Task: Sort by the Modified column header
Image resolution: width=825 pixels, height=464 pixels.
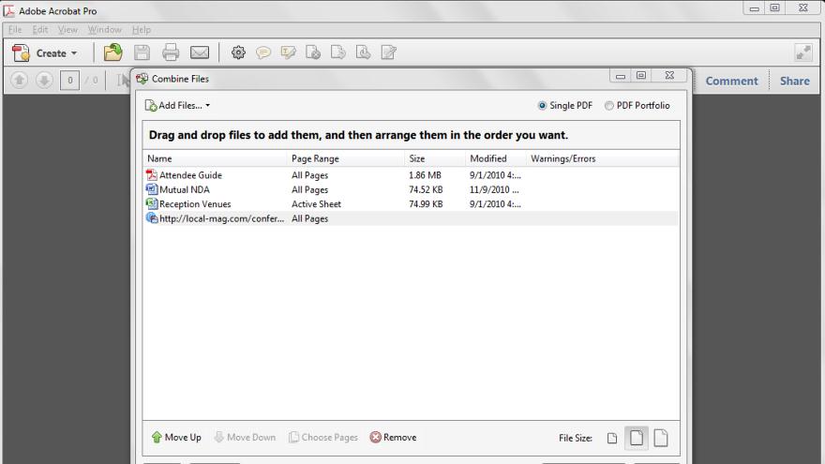Action: pyautogui.click(x=496, y=158)
